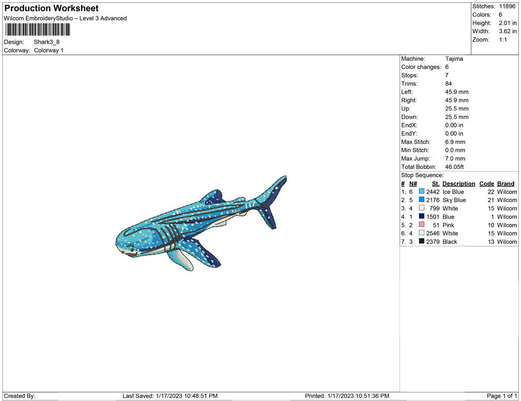Click the EndX value 0.00 in

[x=454, y=125]
